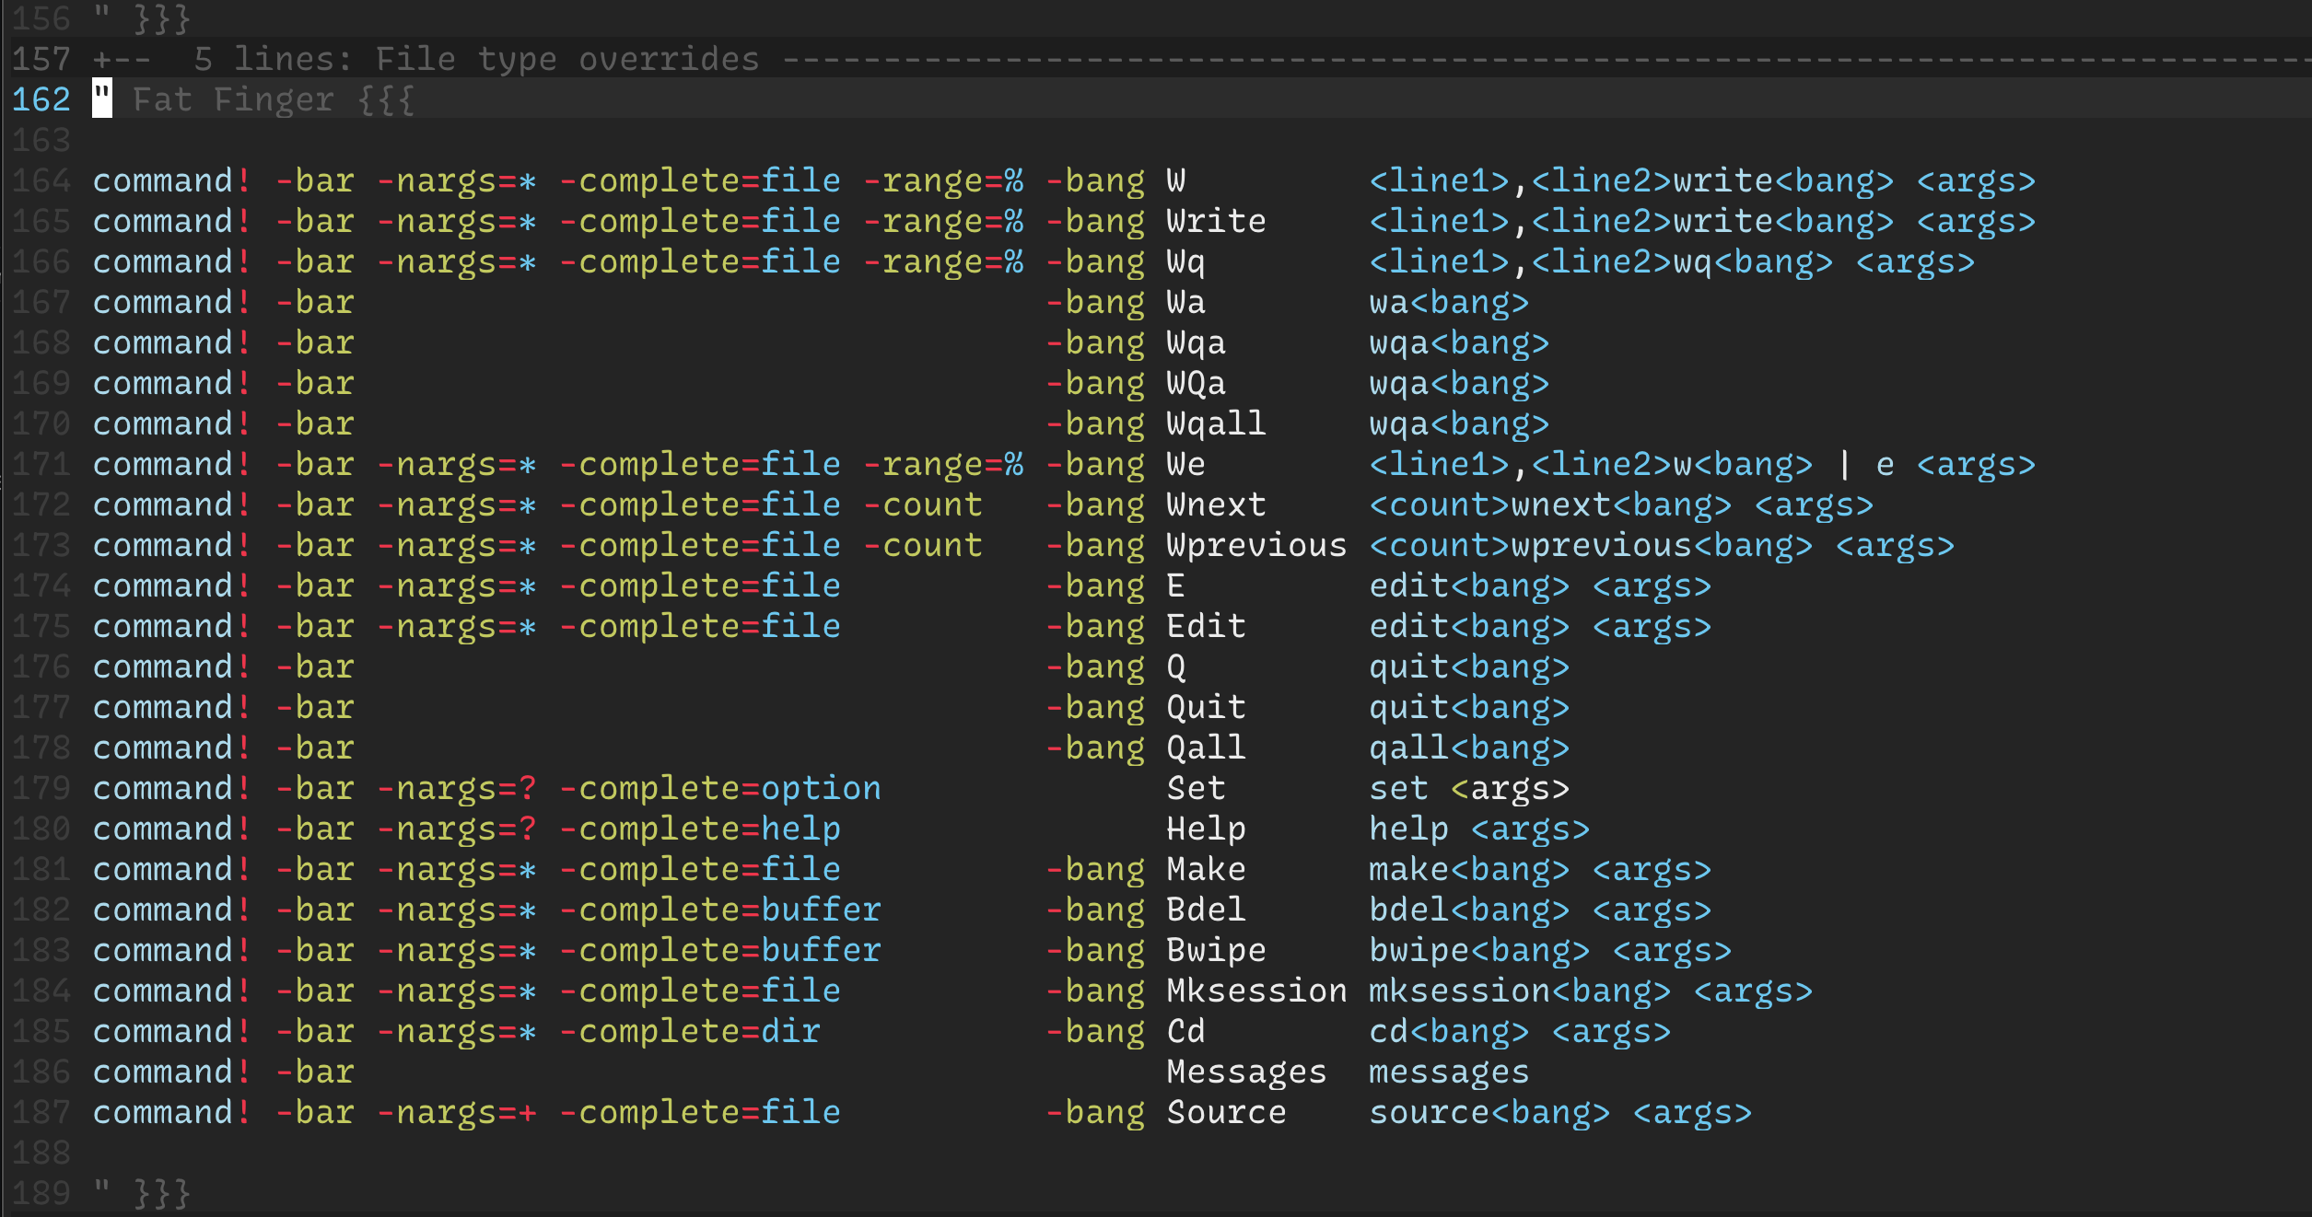Click the word command on line 176

pyautogui.click(x=163, y=666)
